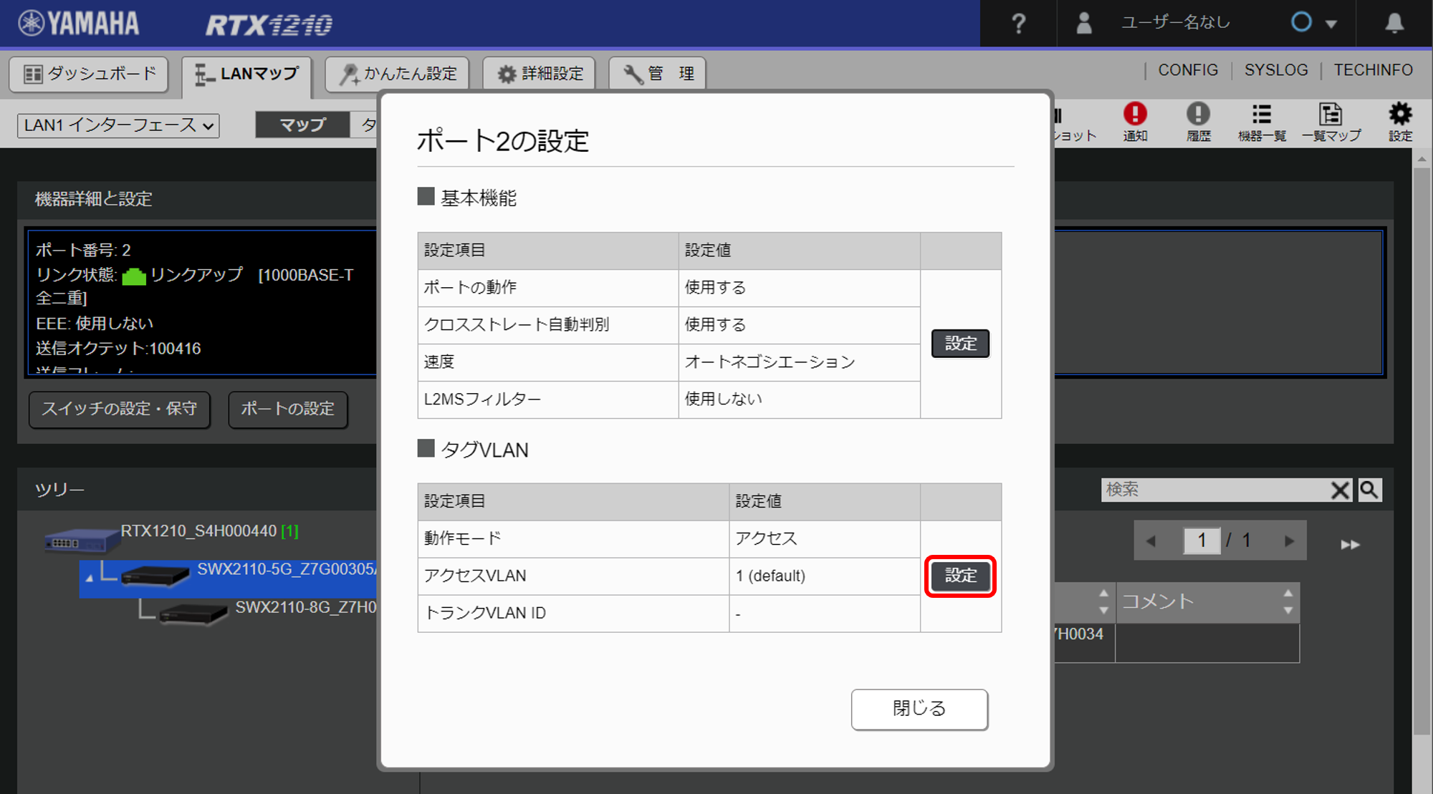1433x794 pixels.
Task: Click the user profile icon
Action: point(1084,24)
